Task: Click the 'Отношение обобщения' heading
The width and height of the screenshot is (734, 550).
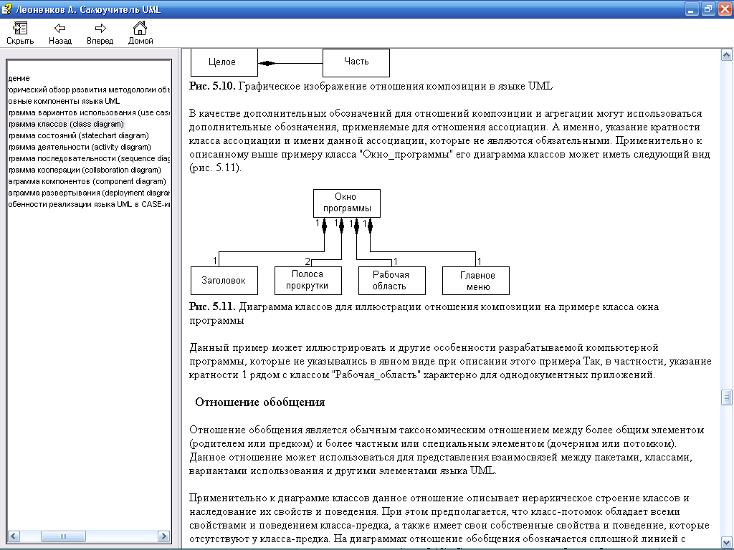Action: click(x=259, y=402)
